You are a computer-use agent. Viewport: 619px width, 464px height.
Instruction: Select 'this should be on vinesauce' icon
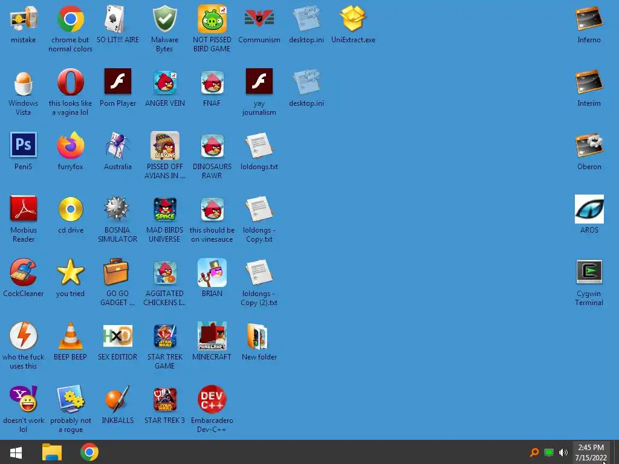point(212,210)
